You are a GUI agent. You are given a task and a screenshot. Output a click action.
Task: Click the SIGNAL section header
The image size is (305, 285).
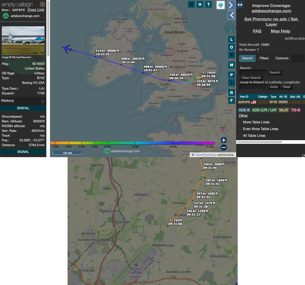pos(23,152)
